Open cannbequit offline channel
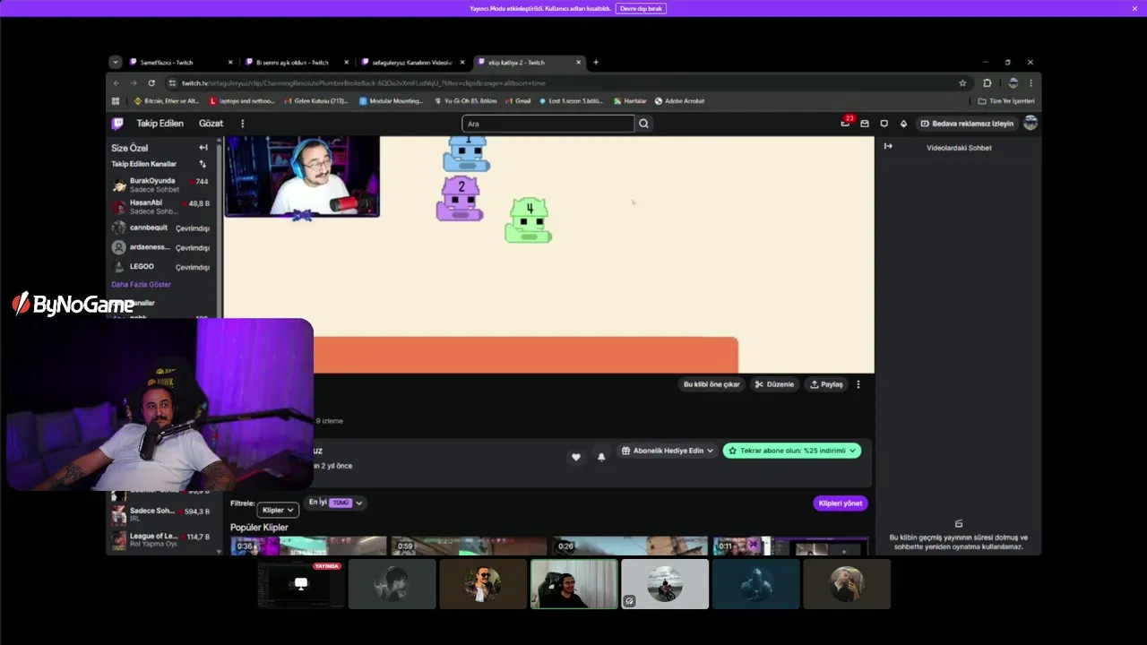1147x645 pixels. 160,228
